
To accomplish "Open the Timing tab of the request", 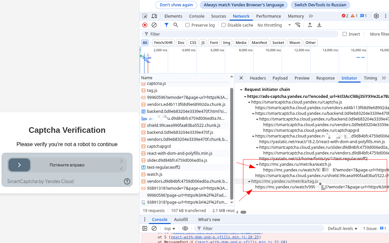I will [370, 78].
